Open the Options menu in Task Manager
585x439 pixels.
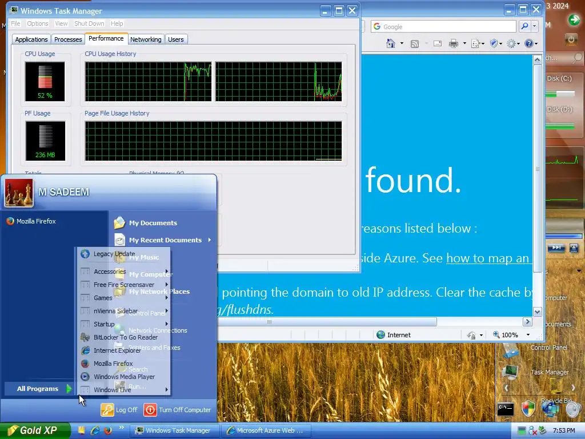coord(37,23)
